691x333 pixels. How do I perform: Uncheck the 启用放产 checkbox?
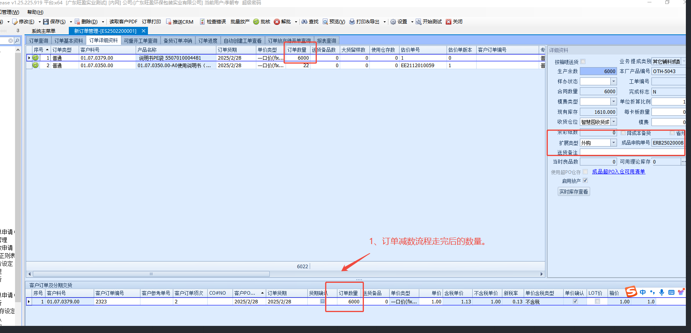pyautogui.click(x=585, y=181)
